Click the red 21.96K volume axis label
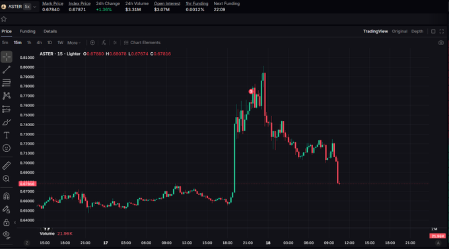The height and width of the screenshot is (249, 449). click(437, 236)
